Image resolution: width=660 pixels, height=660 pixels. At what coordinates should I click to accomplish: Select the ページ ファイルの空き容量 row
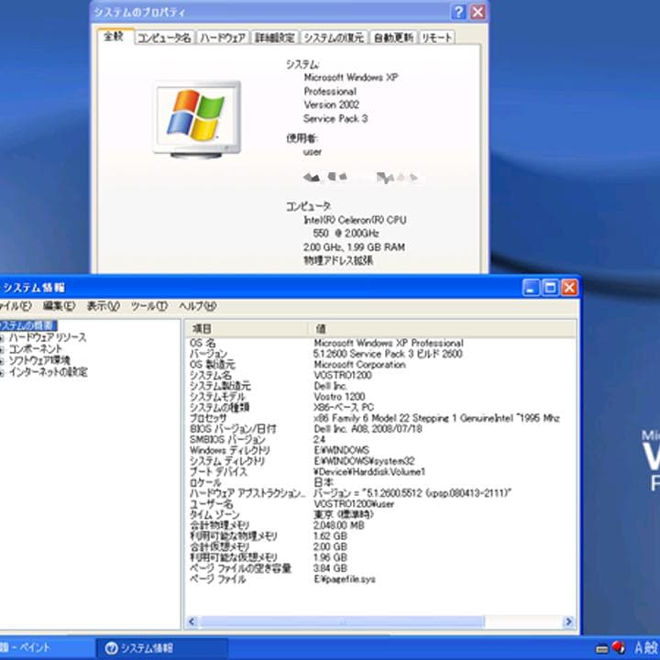pos(380,568)
